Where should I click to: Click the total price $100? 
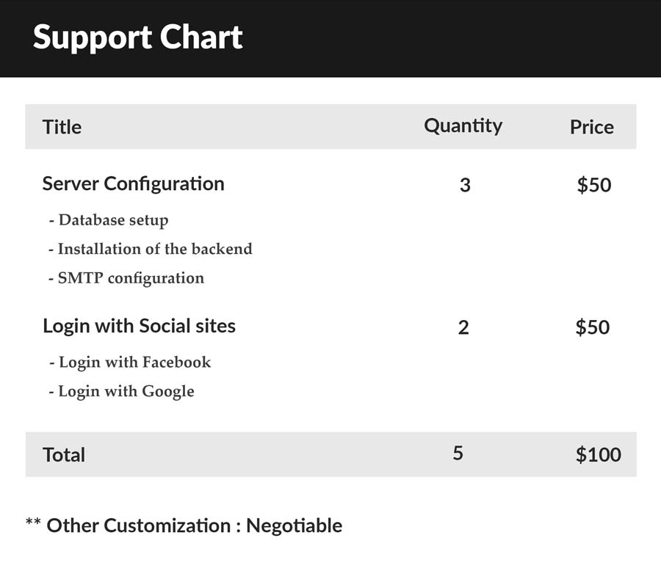(598, 454)
